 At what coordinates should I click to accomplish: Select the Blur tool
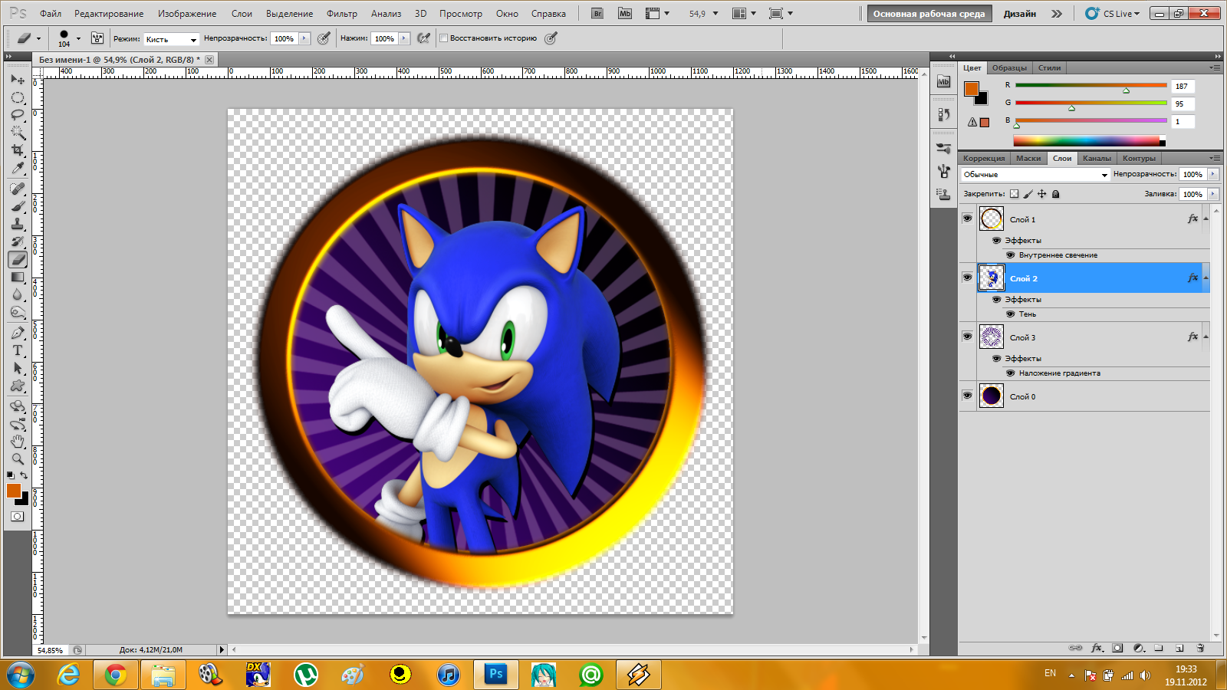click(x=18, y=295)
